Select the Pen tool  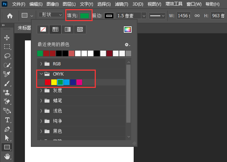pos(7,129)
